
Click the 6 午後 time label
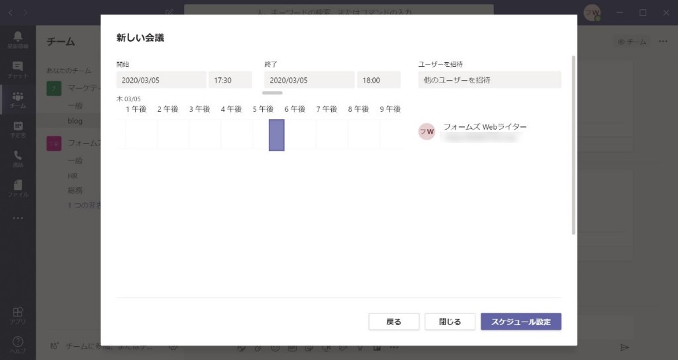click(295, 109)
